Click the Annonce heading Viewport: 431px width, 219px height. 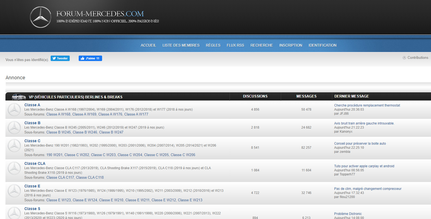(x=15, y=78)
